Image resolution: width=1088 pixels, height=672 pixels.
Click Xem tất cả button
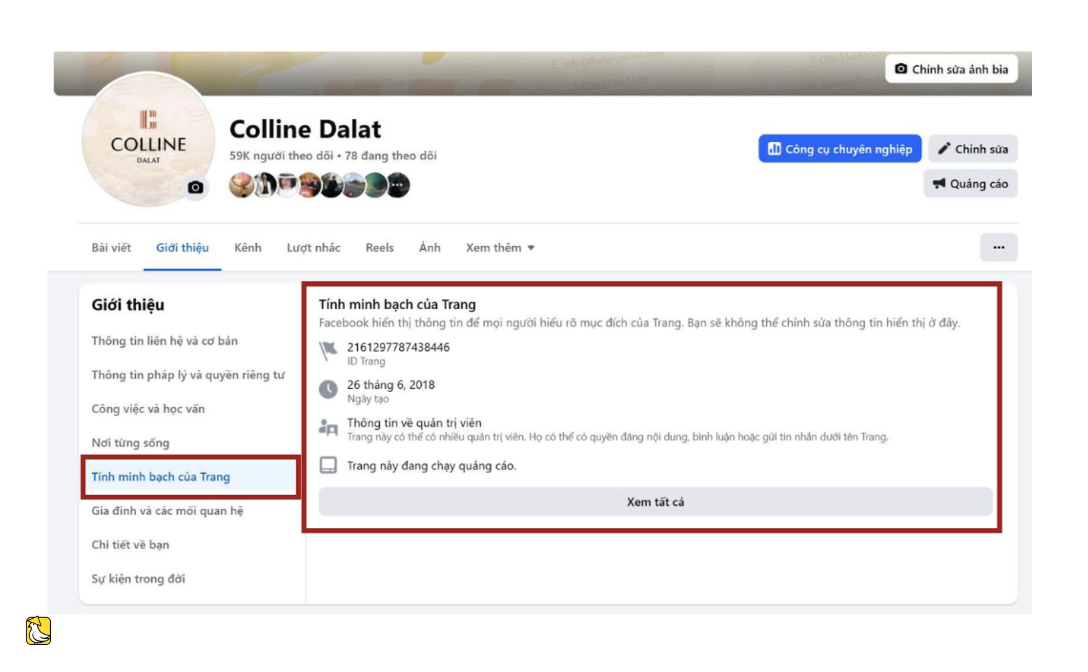(x=655, y=502)
